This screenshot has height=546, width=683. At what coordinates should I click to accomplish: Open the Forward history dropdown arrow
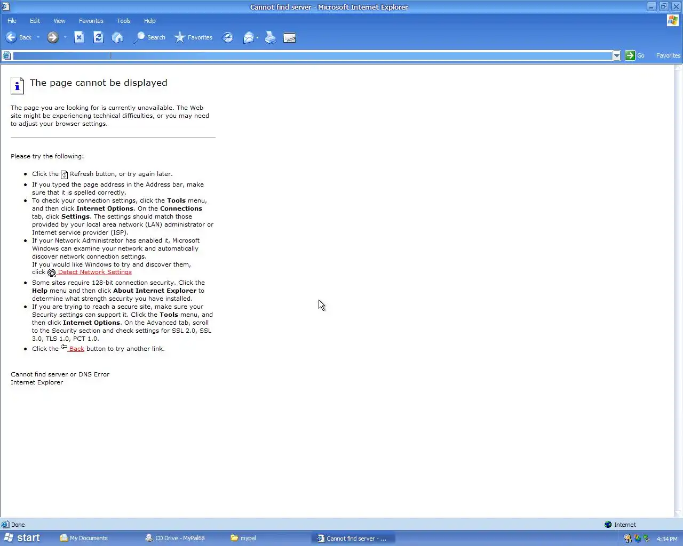[x=65, y=37]
